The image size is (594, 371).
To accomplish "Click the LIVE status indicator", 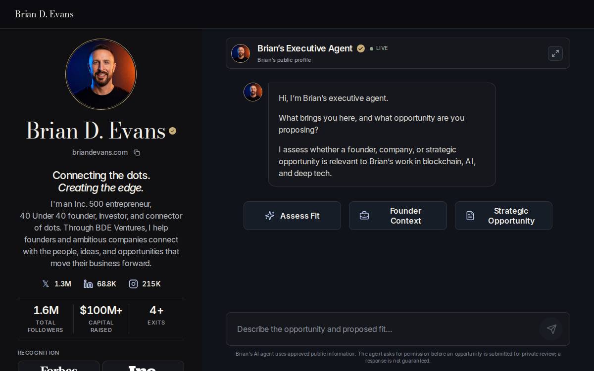I will (379, 48).
